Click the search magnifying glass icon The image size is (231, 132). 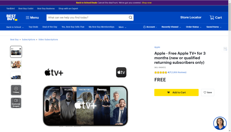point(131,17)
